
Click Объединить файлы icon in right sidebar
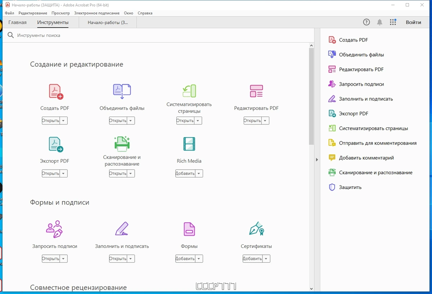[x=332, y=55]
